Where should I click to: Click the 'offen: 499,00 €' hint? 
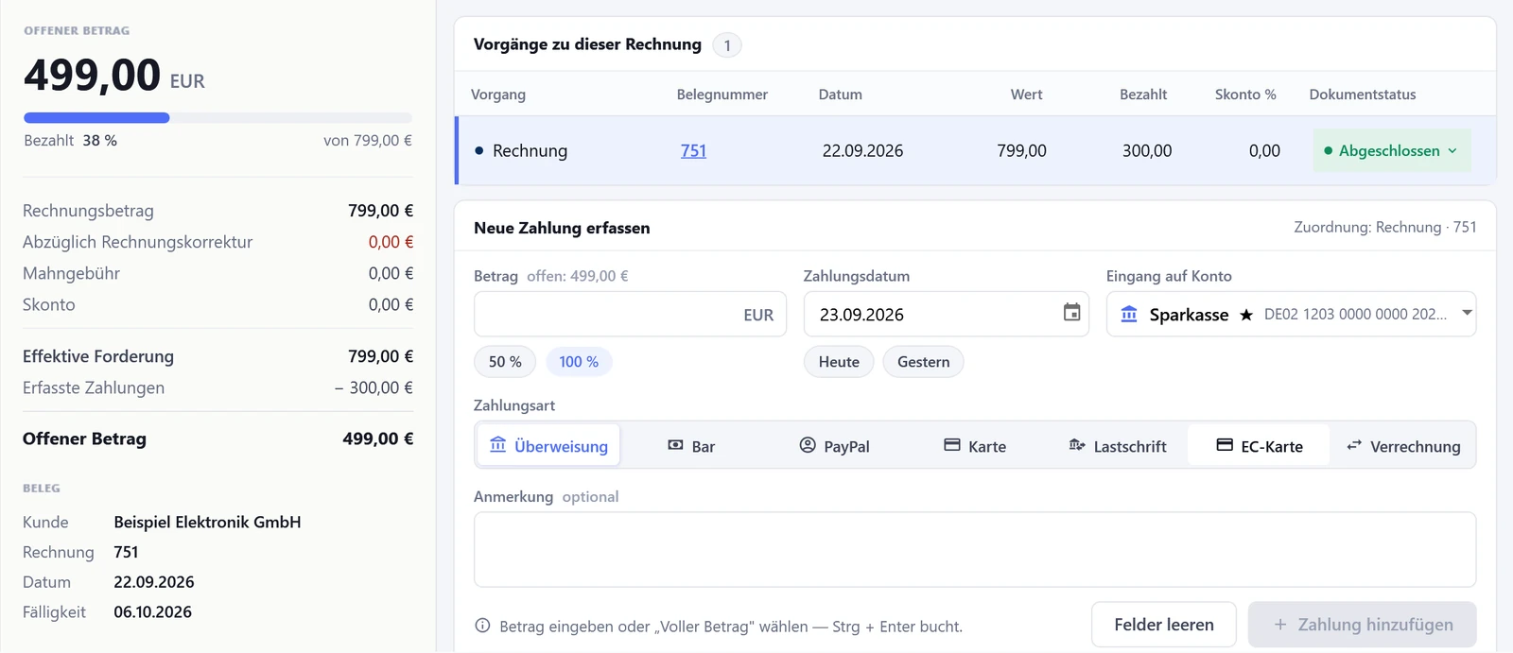577,276
